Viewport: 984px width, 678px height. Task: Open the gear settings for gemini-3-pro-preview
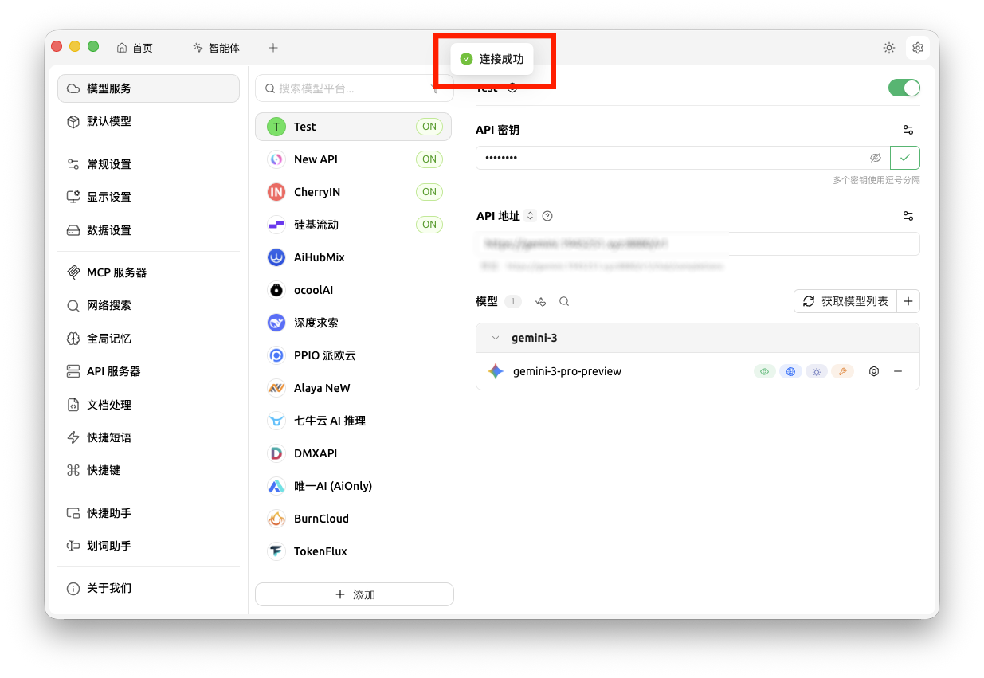click(x=874, y=371)
